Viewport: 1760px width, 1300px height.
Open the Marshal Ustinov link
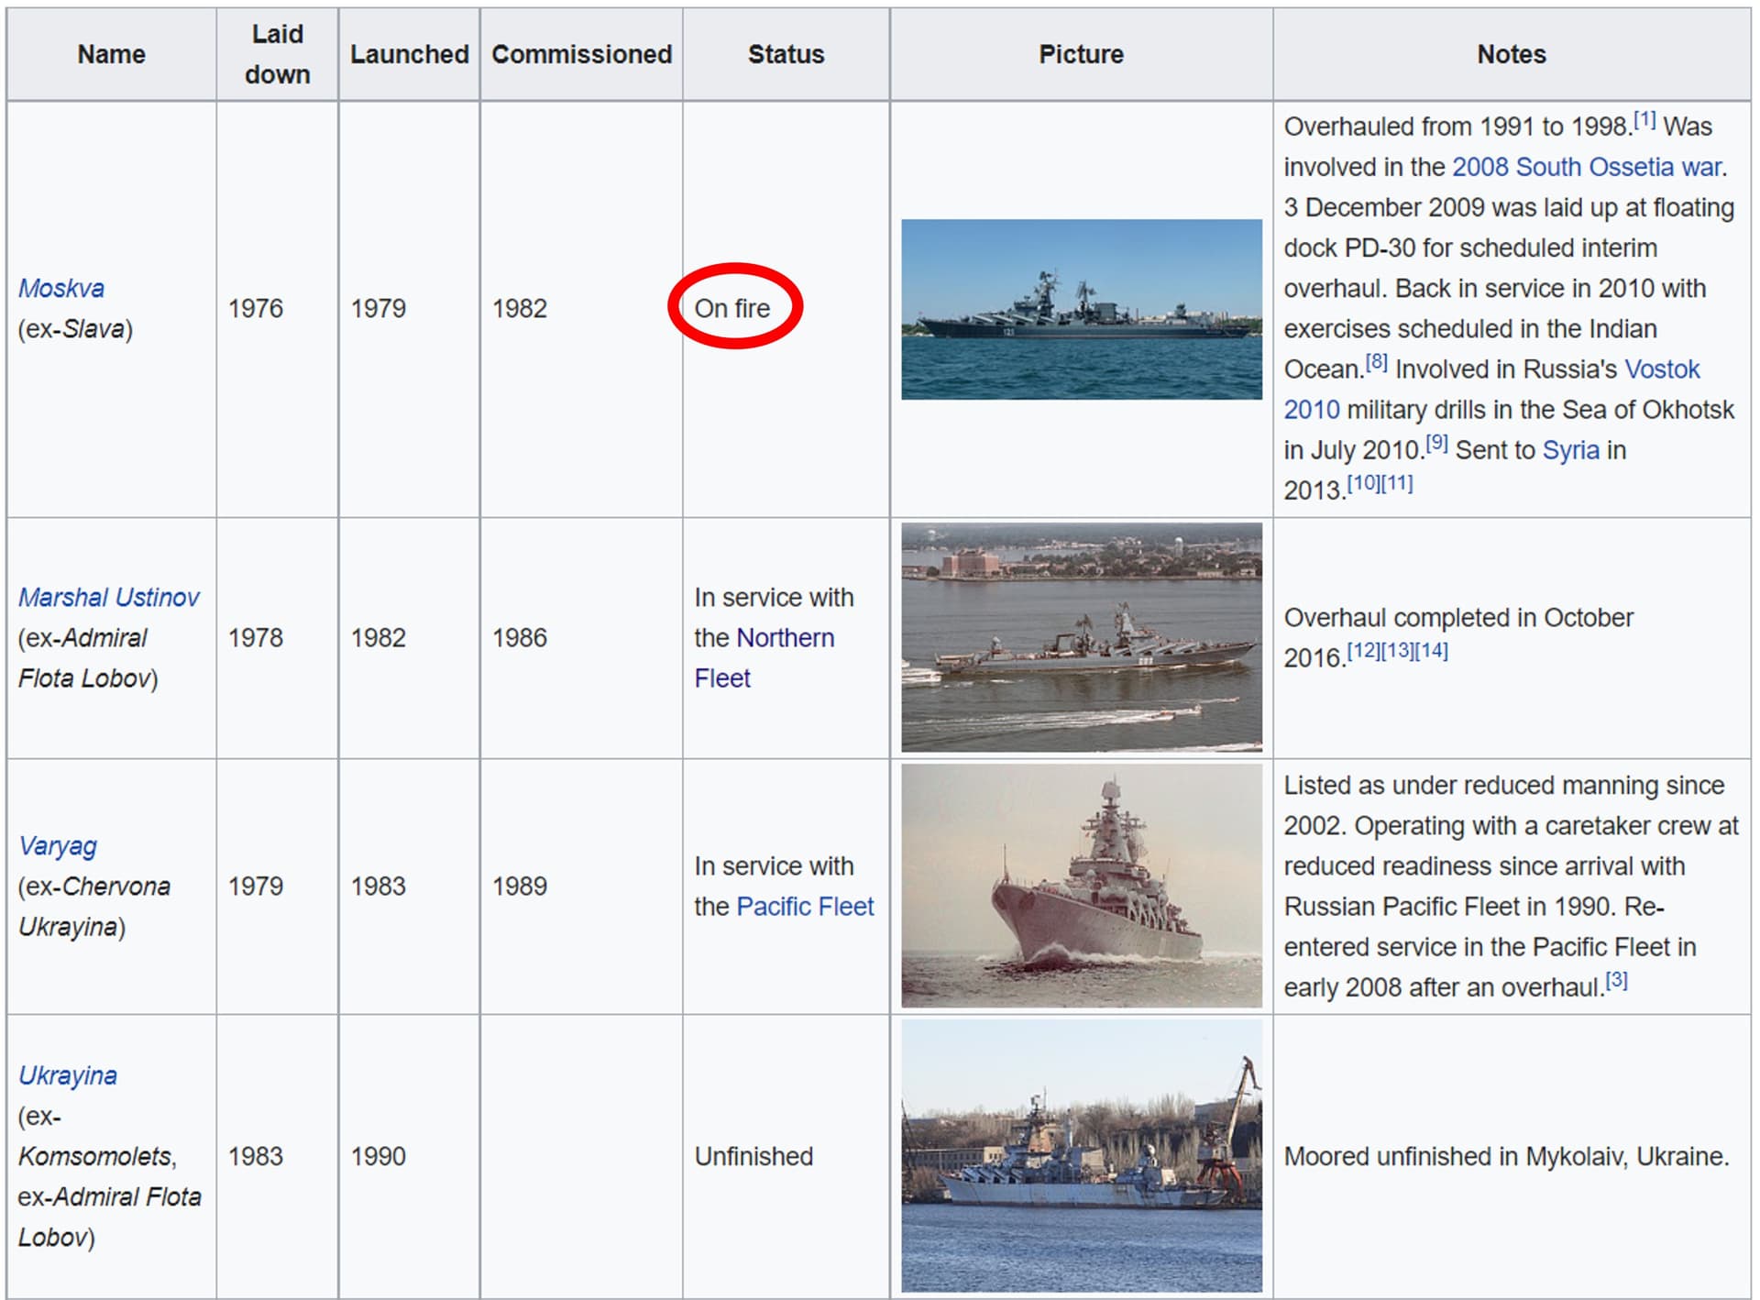(x=109, y=597)
